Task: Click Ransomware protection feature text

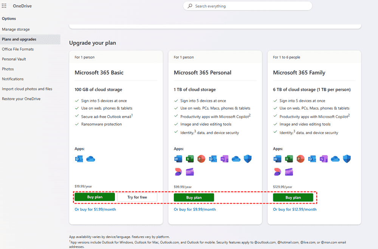Action: click(101, 124)
